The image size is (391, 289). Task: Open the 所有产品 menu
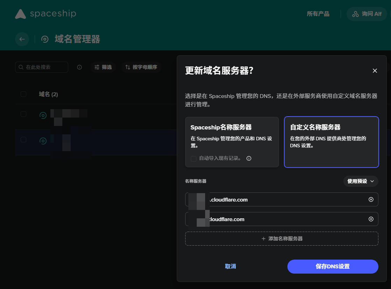point(318,14)
